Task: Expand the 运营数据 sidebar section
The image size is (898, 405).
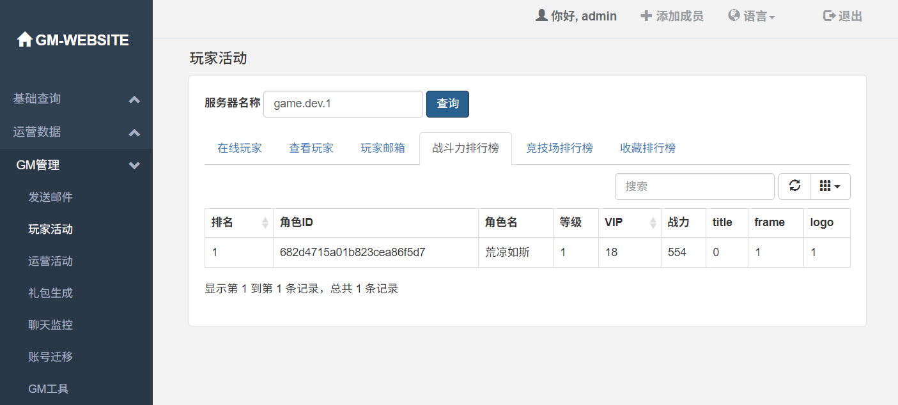Action: coord(134,132)
